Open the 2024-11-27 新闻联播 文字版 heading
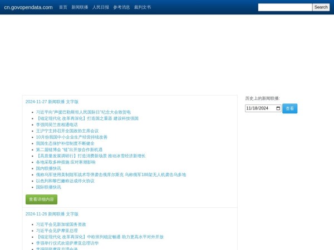Screen dimensions: 334x250 point(52,102)
